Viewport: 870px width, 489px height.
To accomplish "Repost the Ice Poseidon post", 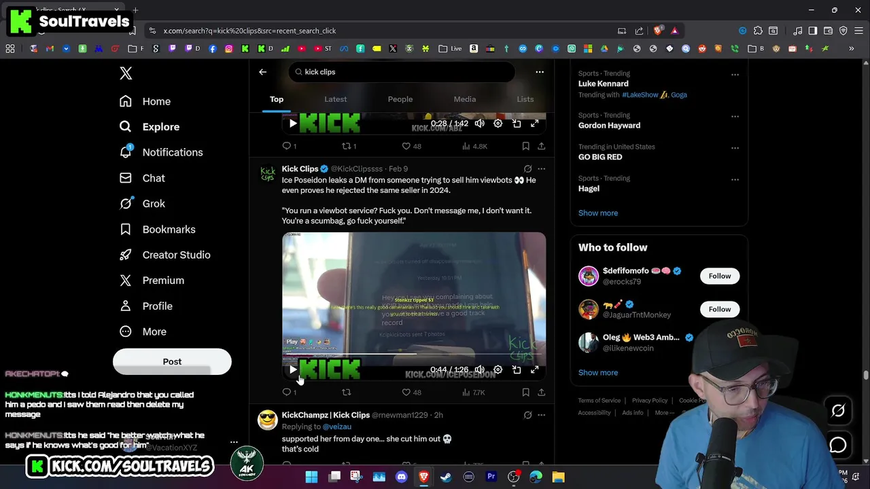I will (x=347, y=392).
